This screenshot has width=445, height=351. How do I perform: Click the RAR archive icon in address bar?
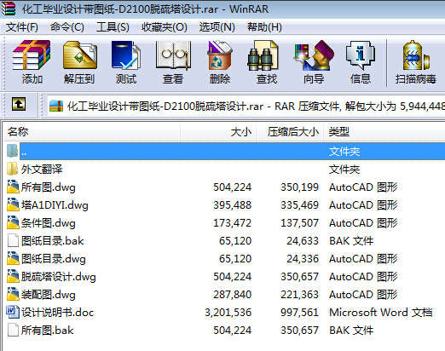point(56,106)
